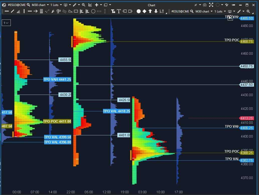Select the ellipse drawing tool
Image resolution: width=259 pixels, height=195 pixels.
[93, 11]
